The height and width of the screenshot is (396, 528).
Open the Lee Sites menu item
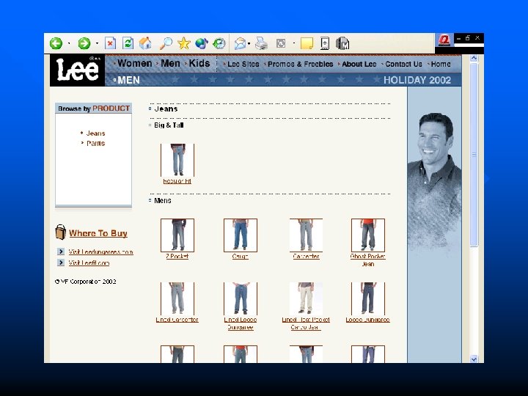(243, 64)
